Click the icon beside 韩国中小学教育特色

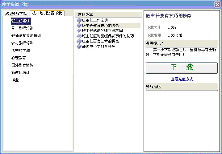[79, 47]
